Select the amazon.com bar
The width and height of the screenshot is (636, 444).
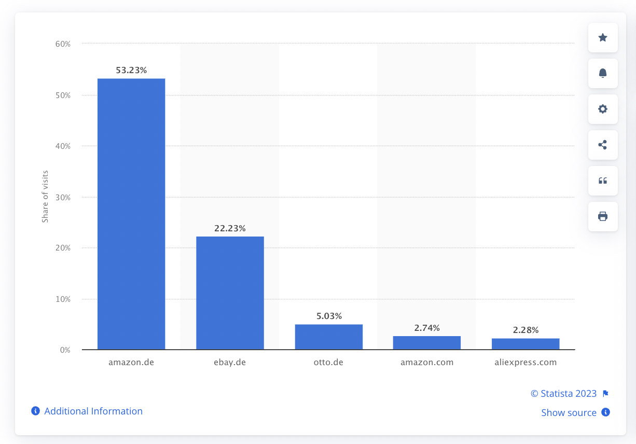tap(427, 343)
